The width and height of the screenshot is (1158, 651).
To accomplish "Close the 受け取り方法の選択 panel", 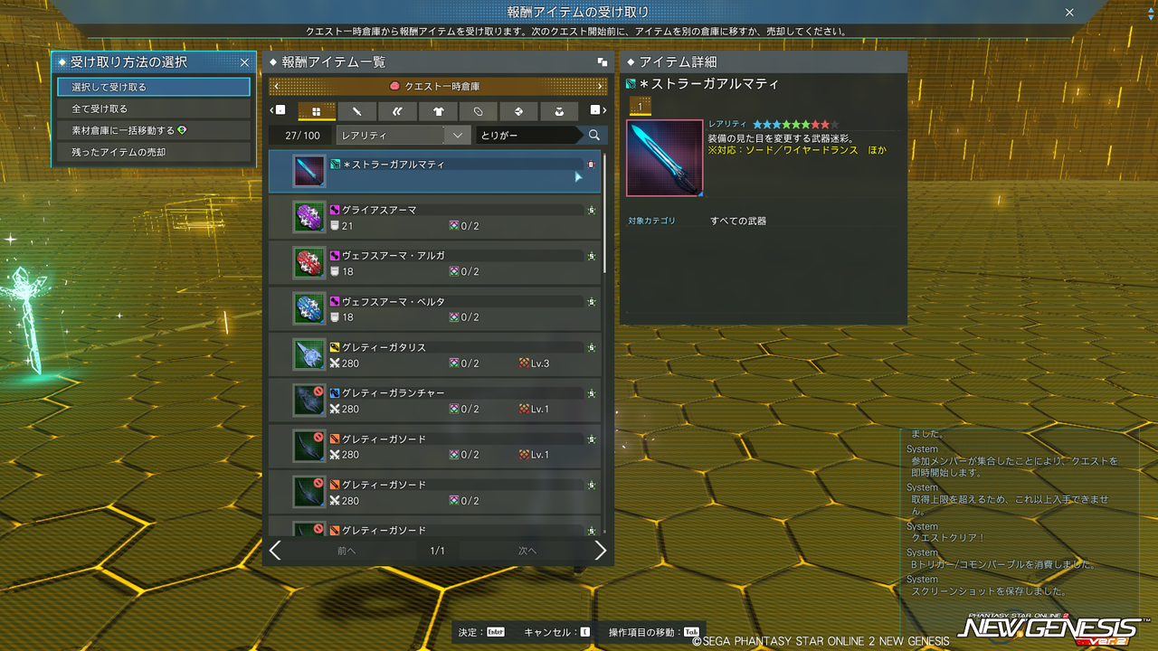I will click(244, 62).
